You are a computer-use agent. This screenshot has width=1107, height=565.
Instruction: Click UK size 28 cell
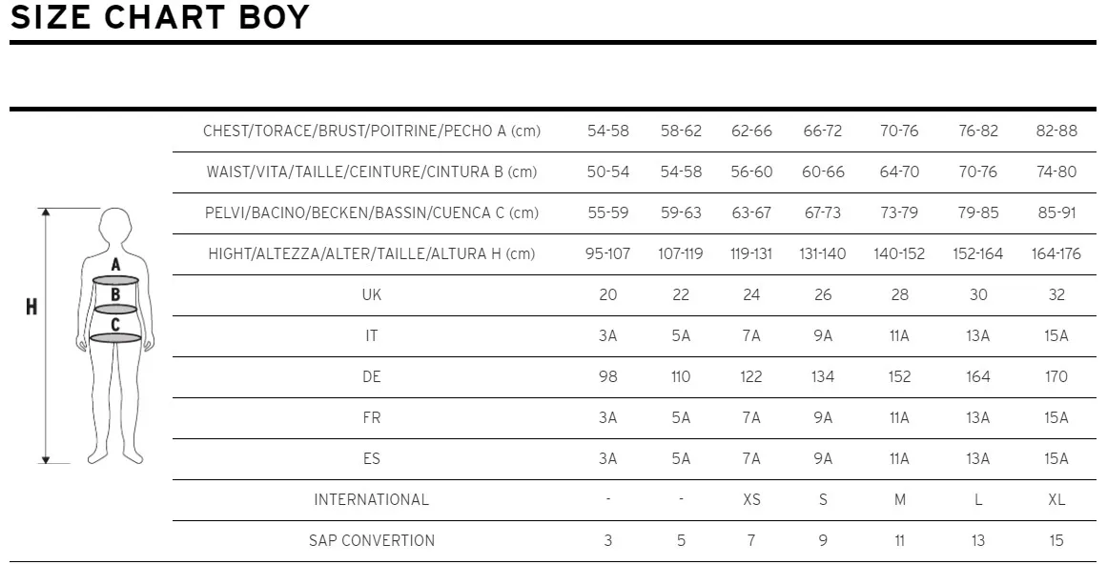point(899,294)
